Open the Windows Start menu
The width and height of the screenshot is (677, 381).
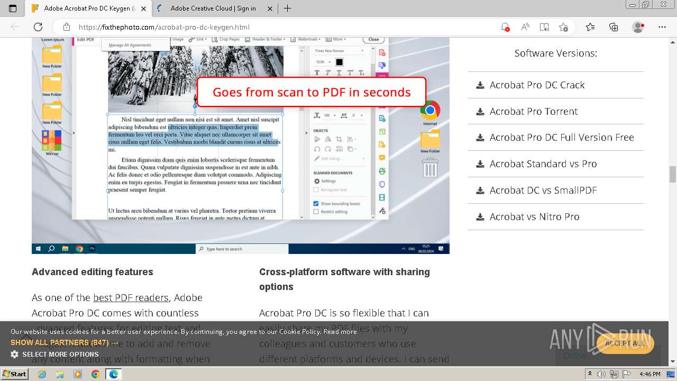[x=14, y=374]
